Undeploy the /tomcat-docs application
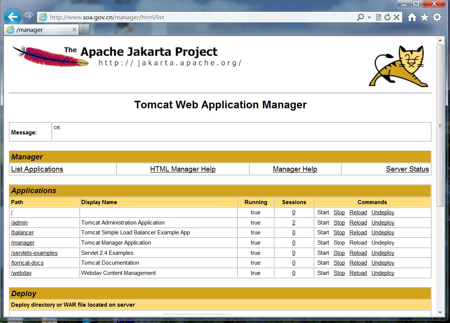The image size is (450, 323). point(383,263)
